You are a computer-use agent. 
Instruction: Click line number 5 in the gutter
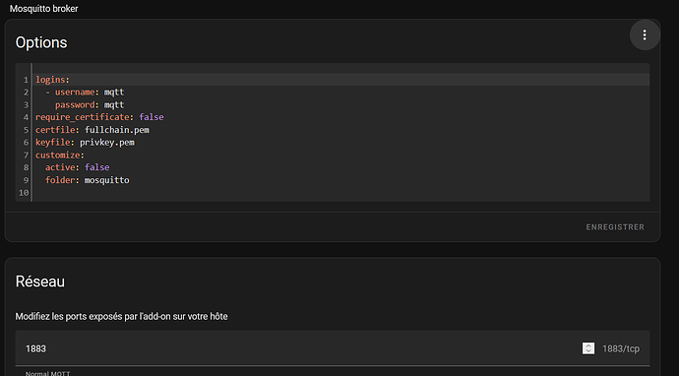click(x=26, y=130)
